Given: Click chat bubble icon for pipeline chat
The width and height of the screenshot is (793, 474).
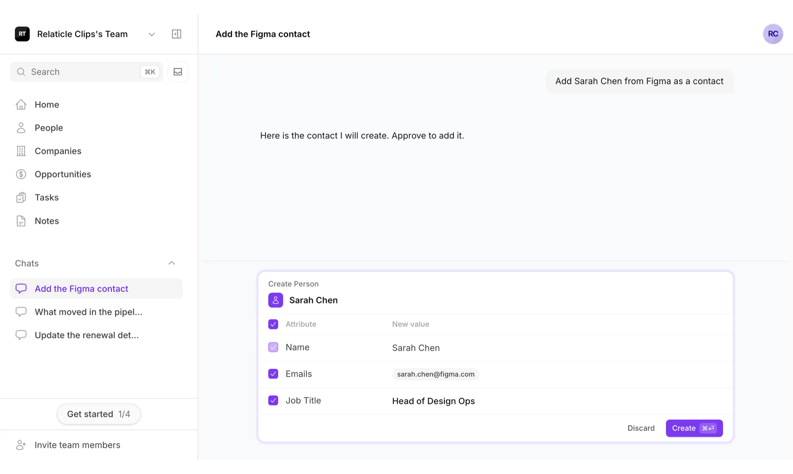Looking at the screenshot, I should click(x=21, y=312).
